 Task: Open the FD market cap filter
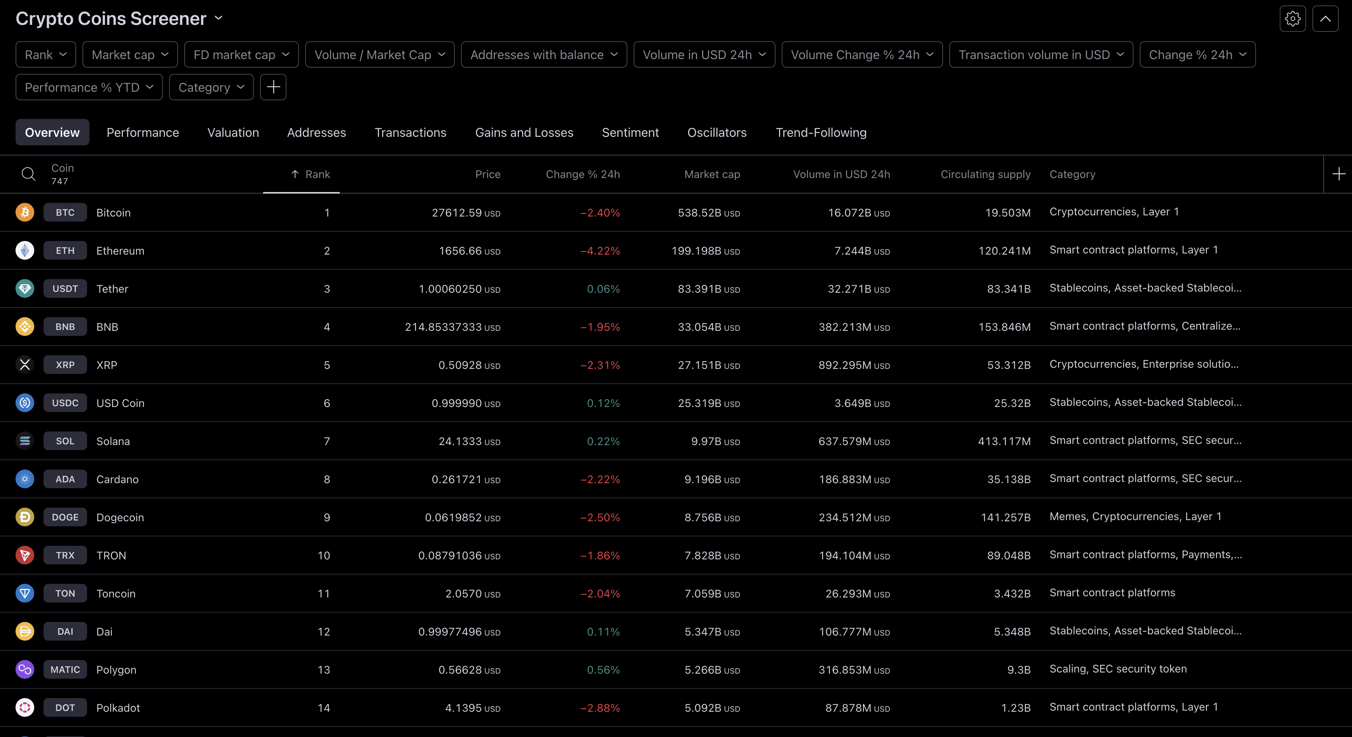click(x=241, y=54)
